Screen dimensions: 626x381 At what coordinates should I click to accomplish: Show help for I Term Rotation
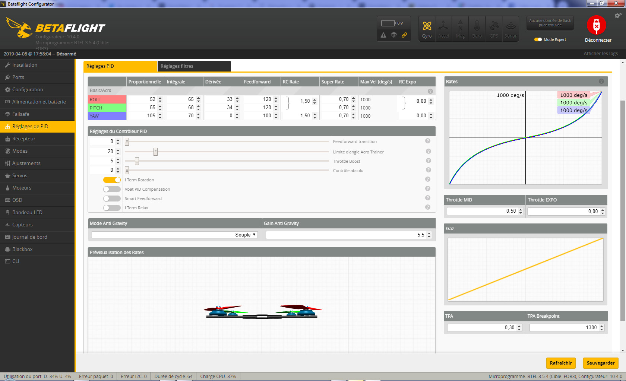(x=428, y=179)
